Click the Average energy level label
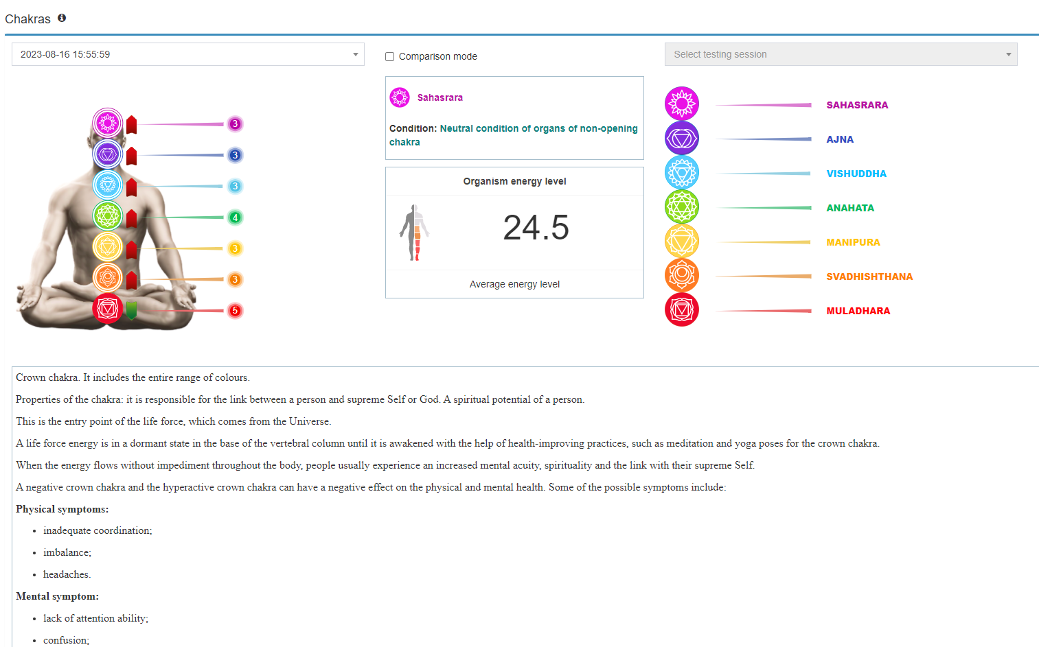The height and width of the screenshot is (647, 1039). 514,283
